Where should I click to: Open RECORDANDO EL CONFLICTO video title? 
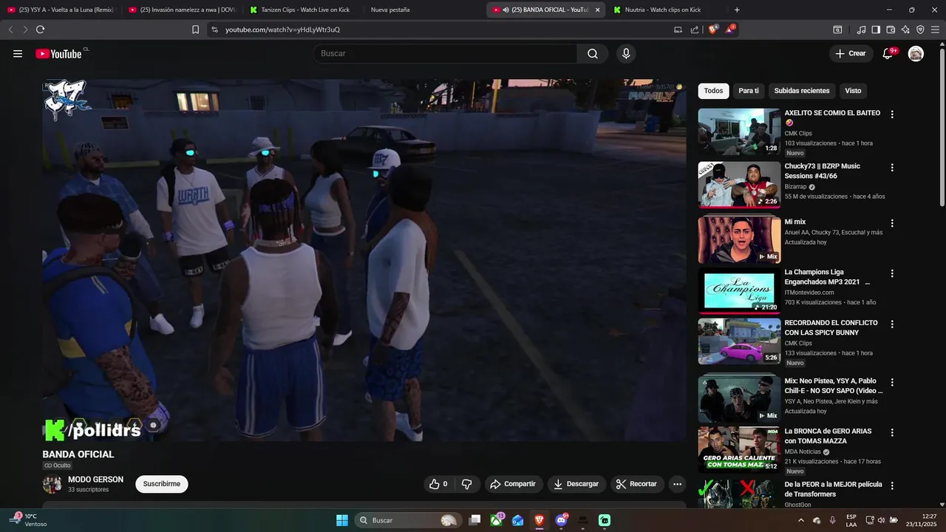tap(831, 327)
